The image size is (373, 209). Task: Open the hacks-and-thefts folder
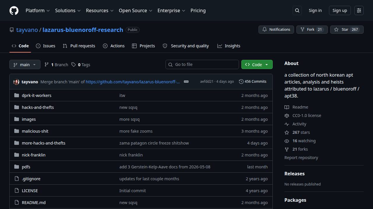pyautogui.click(x=38, y=107)
